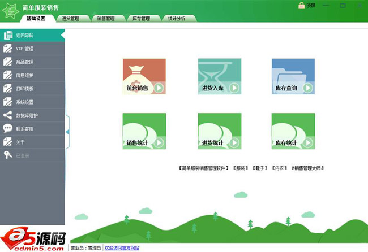Click the 关于 sidebar icon
The height and width of the screenshot is (252, 368).
[x=7, y=142]
